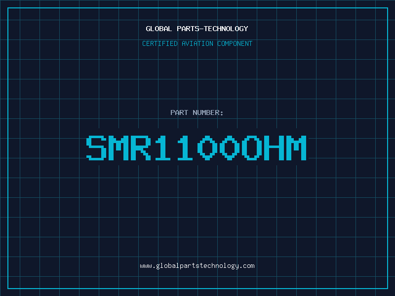The height and width of the screenshot is (296, 395).
Task: Click the word PARTS-TECHNOLOGY in the header
Action: (212, 29)
